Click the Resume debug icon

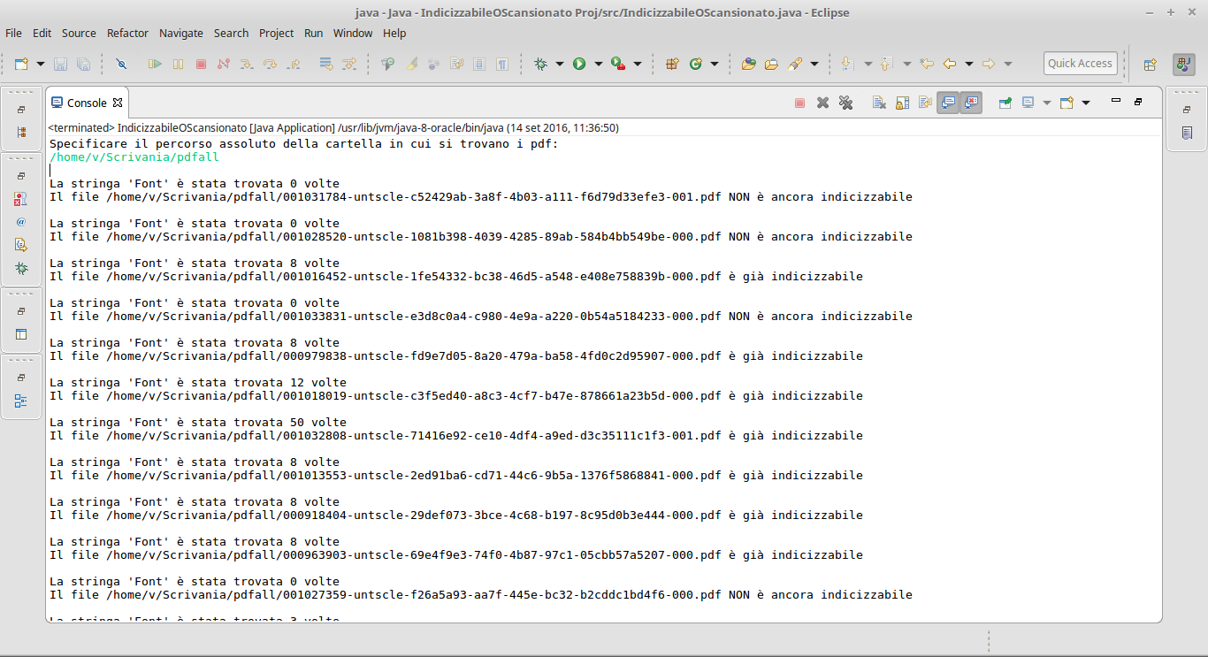155,64
